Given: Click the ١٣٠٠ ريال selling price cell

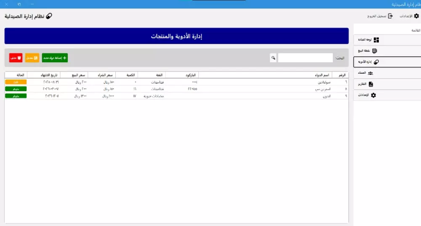Looking at the screenshot, I should 80,96.
